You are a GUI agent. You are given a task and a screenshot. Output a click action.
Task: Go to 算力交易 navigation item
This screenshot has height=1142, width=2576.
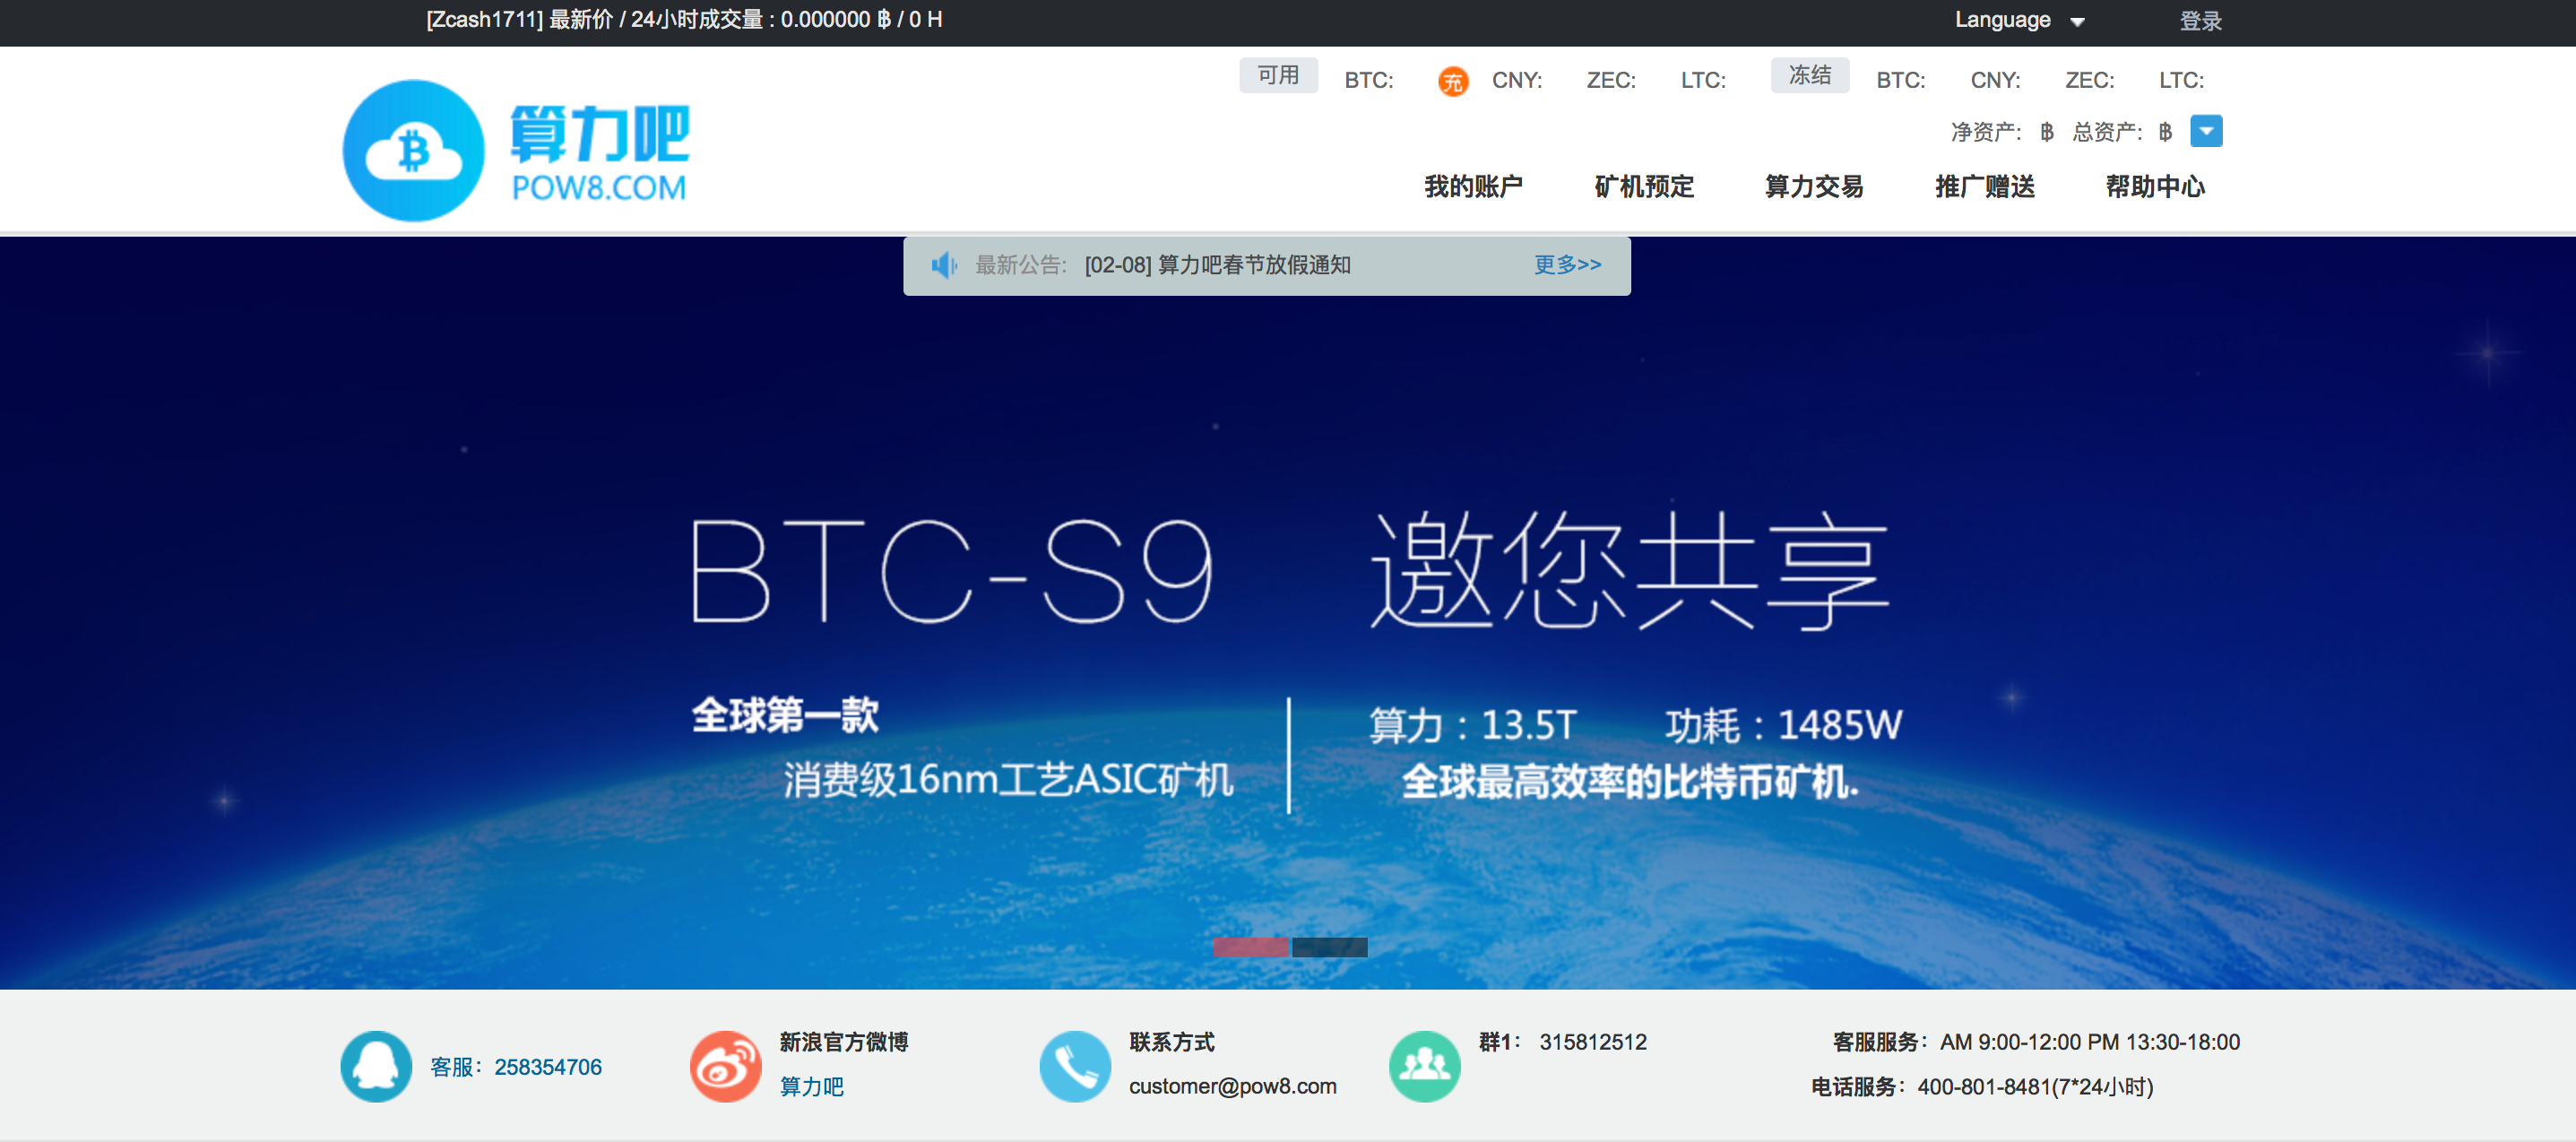[x=1813, y=186]
